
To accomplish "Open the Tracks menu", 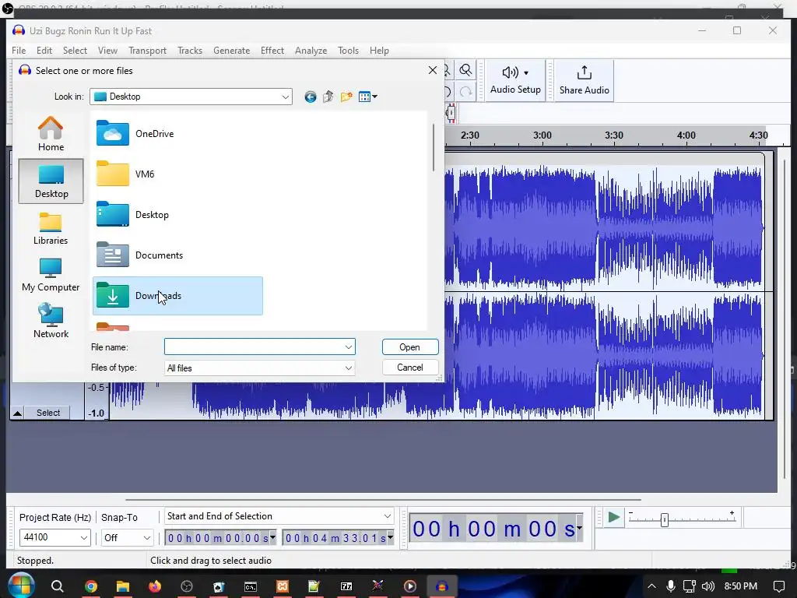I will [x=190, y=51].
